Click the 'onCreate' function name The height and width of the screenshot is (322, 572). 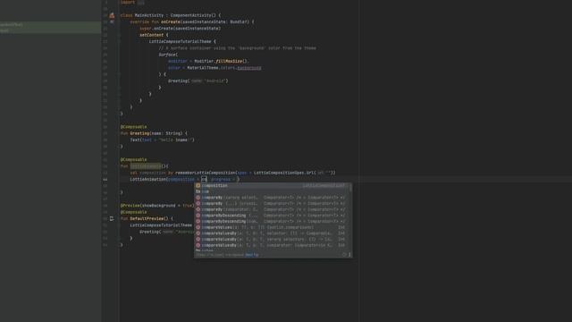(x=171, y=21)
